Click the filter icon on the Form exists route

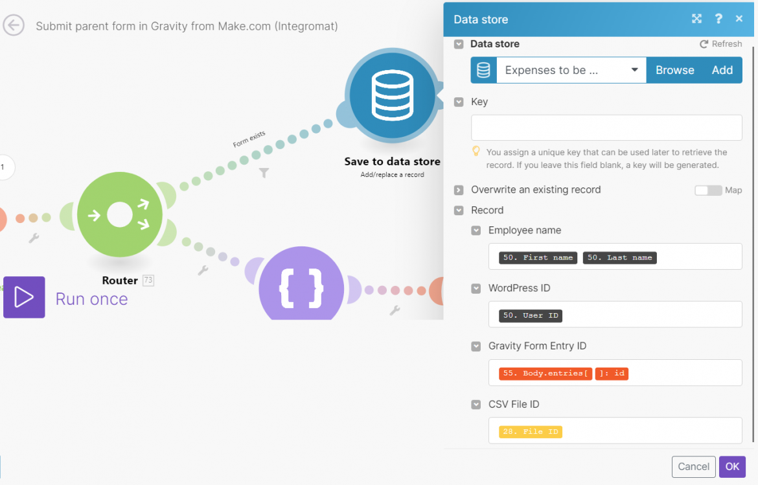(264, 173)
